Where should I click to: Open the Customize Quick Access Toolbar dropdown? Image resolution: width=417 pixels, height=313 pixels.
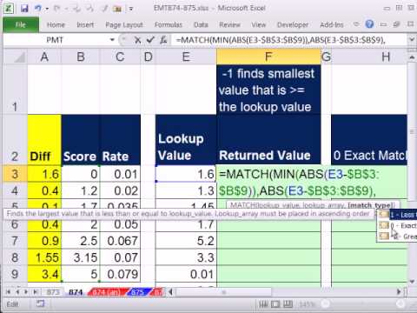[131, 9]
